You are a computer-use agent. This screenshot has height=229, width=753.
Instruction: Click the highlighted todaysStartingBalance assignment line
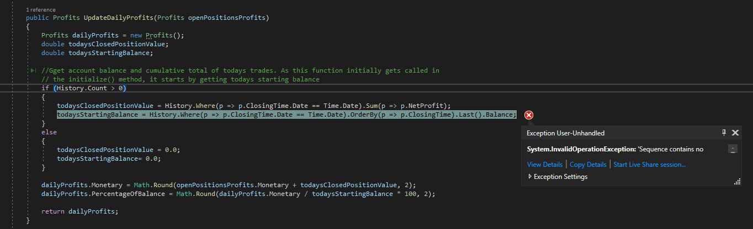[x=287, y=115]
